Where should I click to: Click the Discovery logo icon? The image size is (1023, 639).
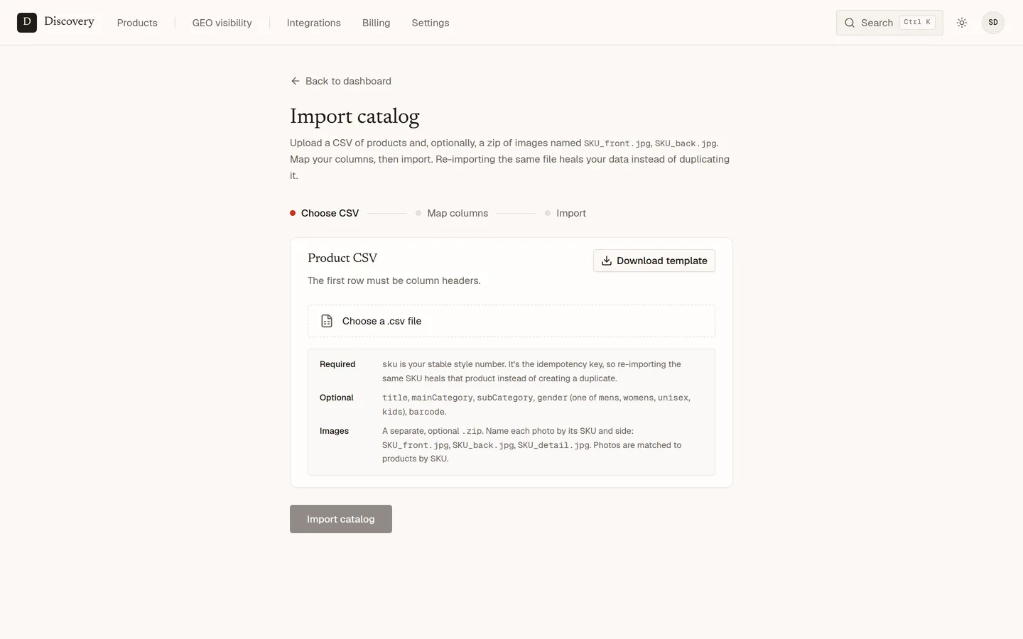(x=27, y=23)
